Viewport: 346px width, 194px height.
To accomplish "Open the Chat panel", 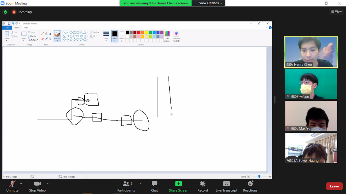I will (154, 184).
